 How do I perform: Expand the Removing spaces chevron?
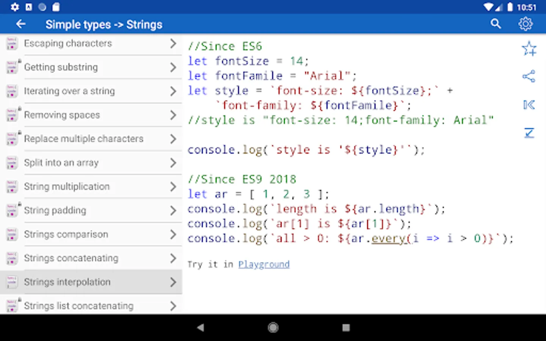click(x=173, y=115)
